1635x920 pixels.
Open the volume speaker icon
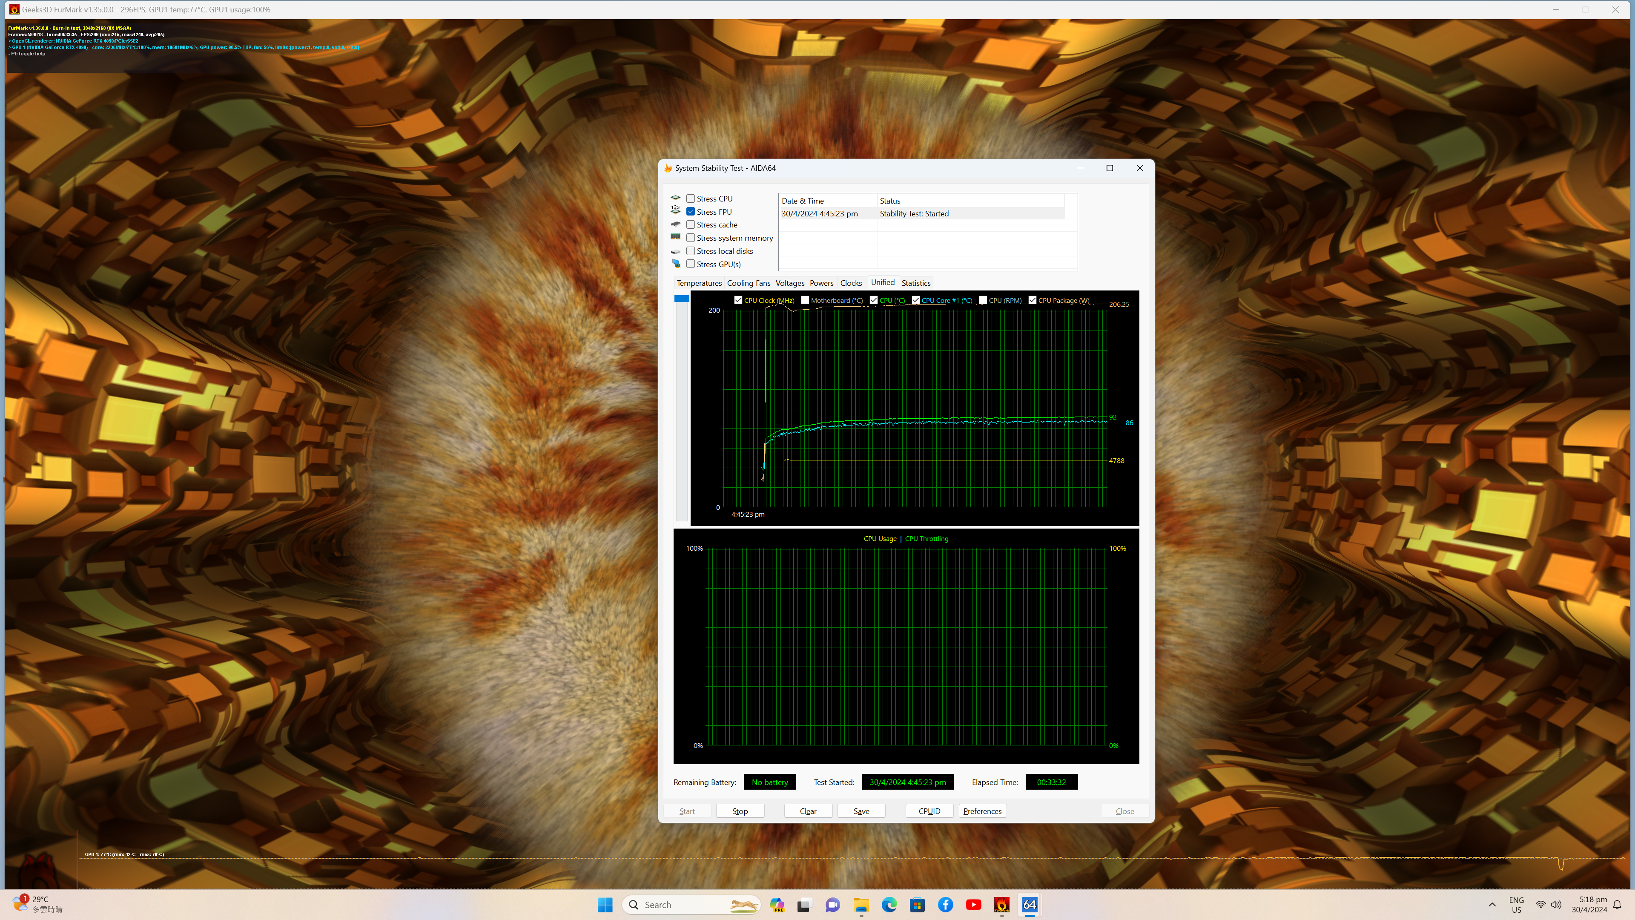click(1556, 905)
